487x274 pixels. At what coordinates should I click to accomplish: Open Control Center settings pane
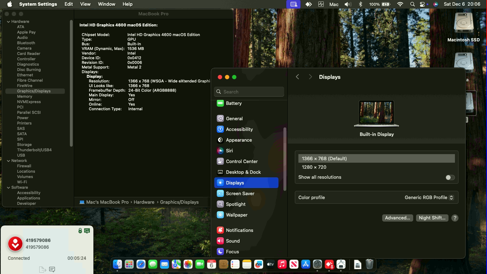click(241, 161)
